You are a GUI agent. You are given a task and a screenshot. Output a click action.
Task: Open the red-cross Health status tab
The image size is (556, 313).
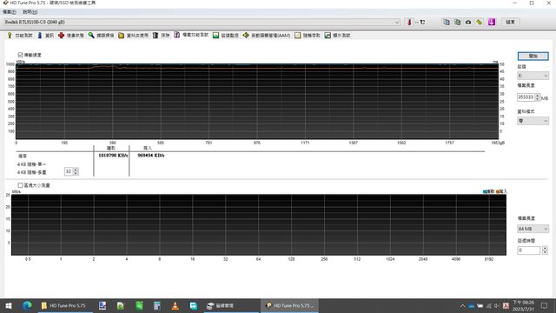(71, 35)
